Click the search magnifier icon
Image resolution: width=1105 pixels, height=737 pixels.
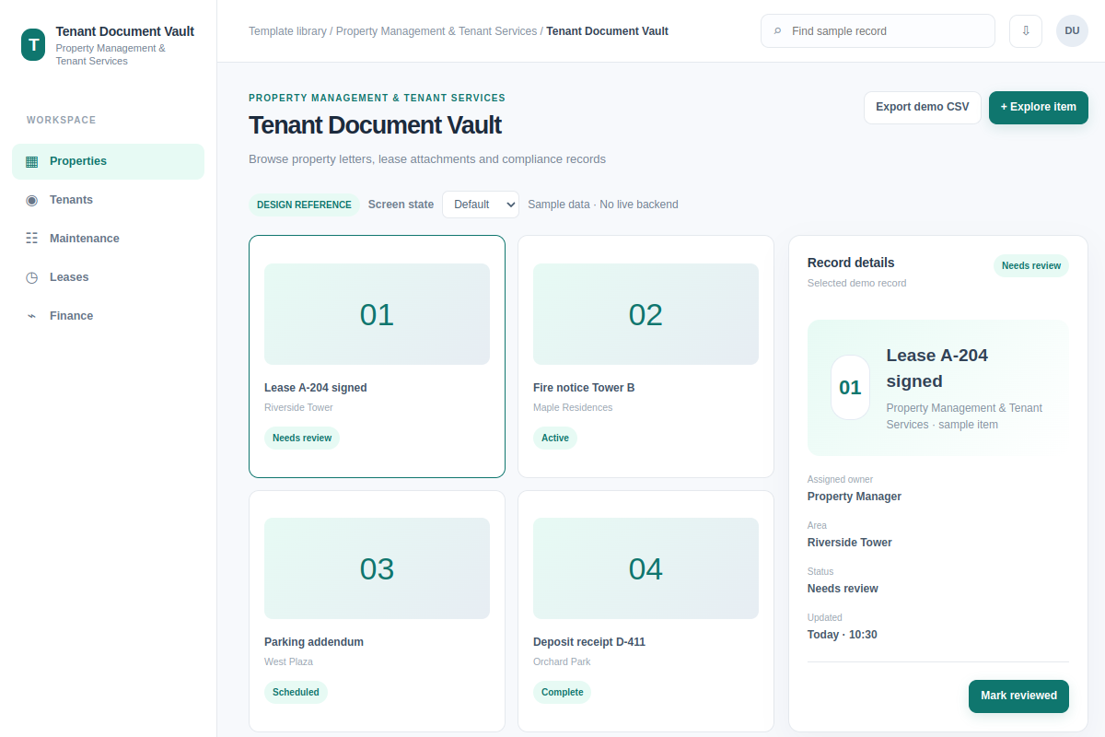(778, 31)
